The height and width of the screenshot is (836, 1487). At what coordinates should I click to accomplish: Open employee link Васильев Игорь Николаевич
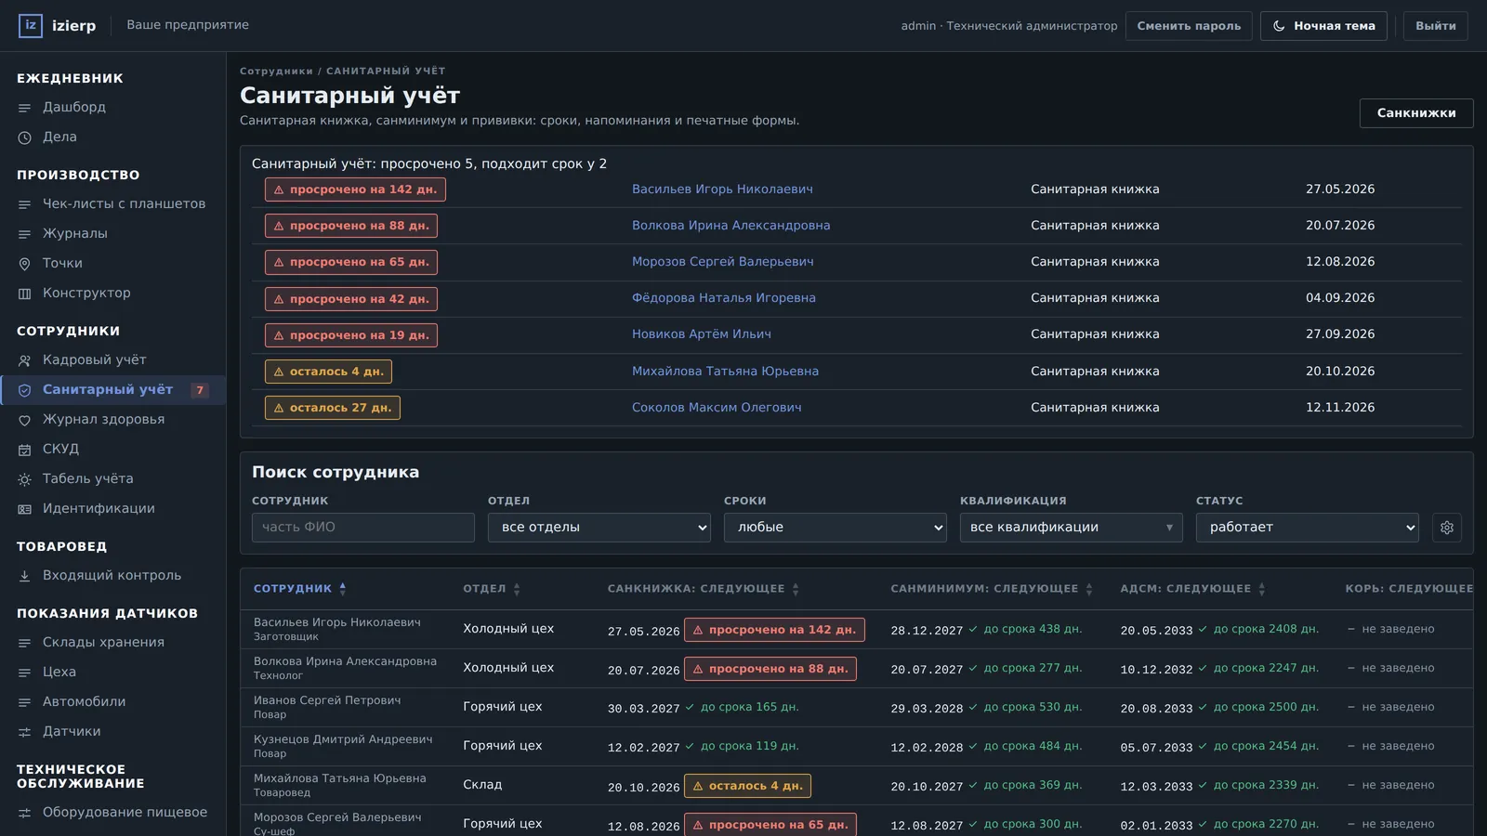click(x=722, y=189)
